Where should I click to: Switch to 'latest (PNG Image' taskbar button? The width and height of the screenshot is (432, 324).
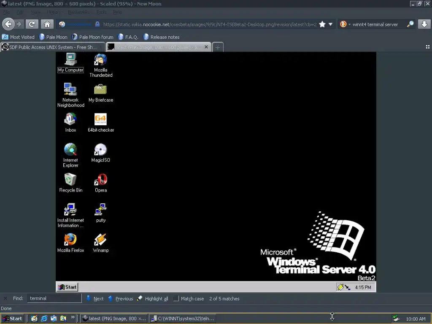click(x=114, y=319)
